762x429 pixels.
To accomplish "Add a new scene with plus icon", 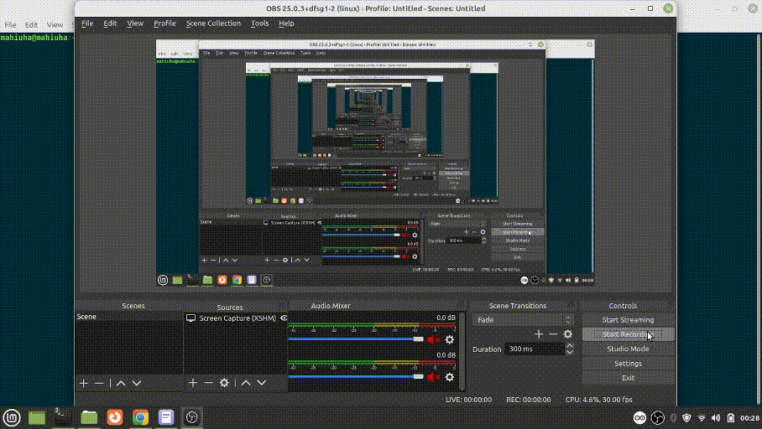I will pos(84,384).
